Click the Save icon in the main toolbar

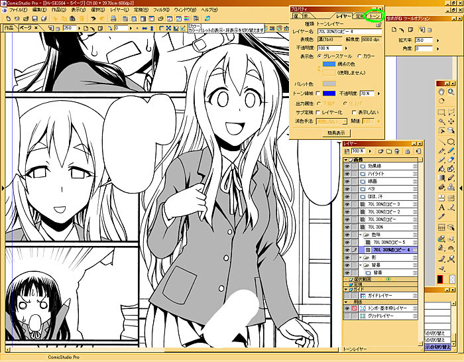(x=34, y=19)
